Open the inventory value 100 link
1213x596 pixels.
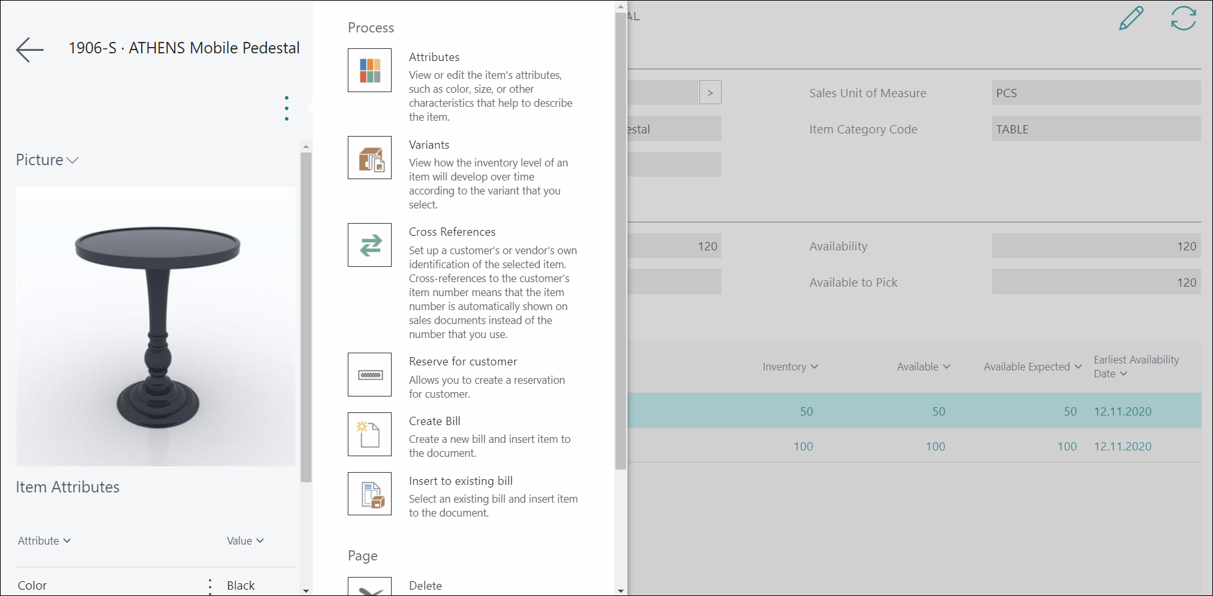coord(803,446)
